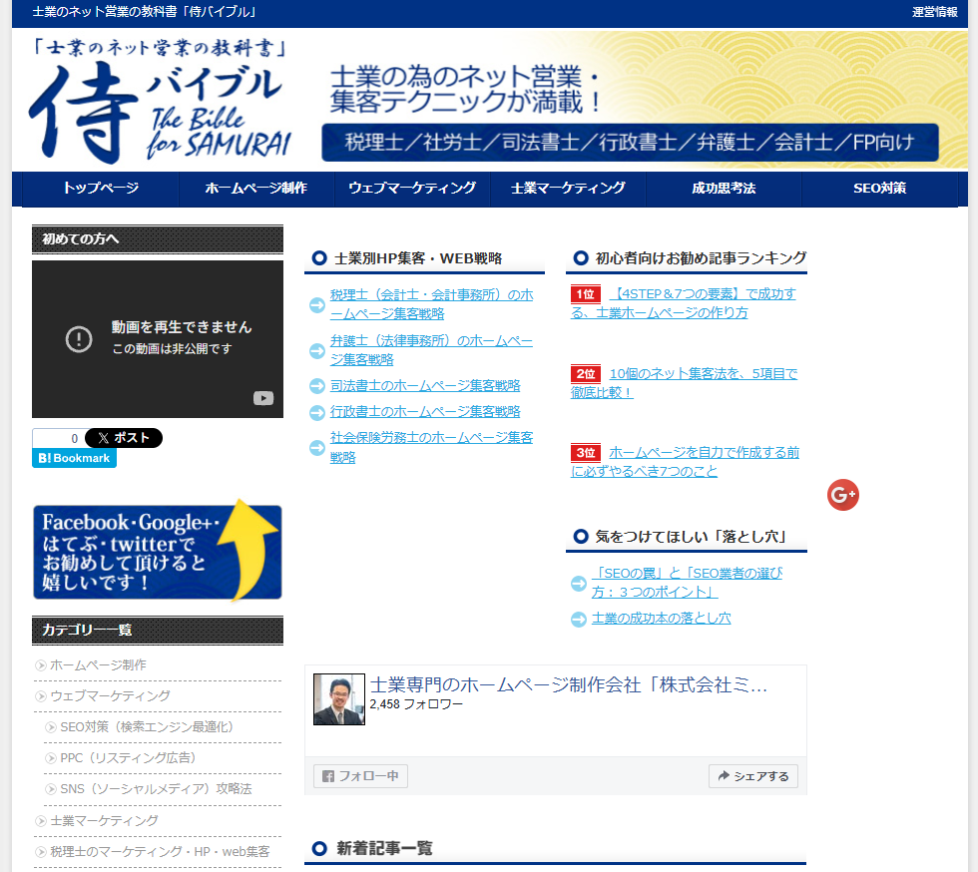Viewport: 978px width, 872px height.
Task: Open Facebook page title 士業専門のホームページ制作会社
Action: 568,684
